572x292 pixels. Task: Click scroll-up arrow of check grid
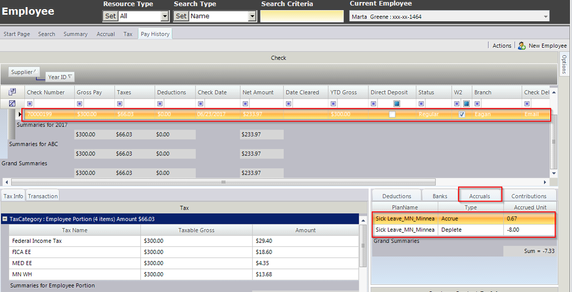tap(554, 92)
